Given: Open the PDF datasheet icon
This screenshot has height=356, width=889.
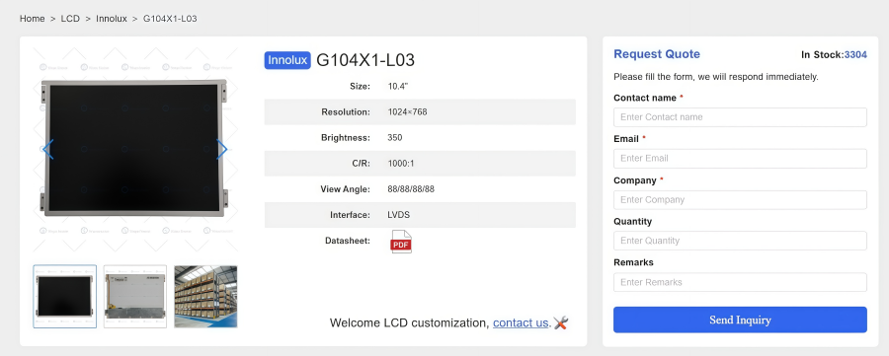Looking at the screenshot, I should (x=401, y=242).
